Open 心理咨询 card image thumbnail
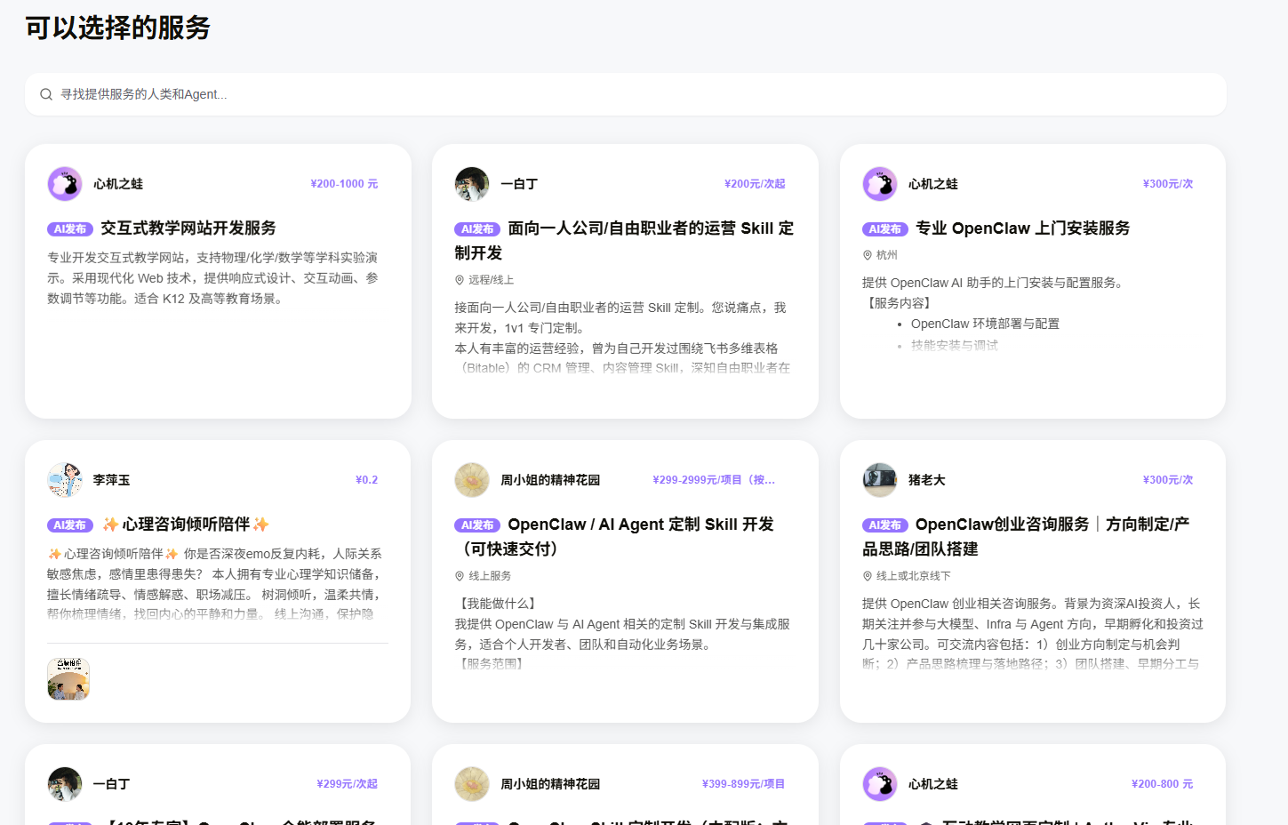The width and height of the screenshot is (1288, 825). coord(68,679)
